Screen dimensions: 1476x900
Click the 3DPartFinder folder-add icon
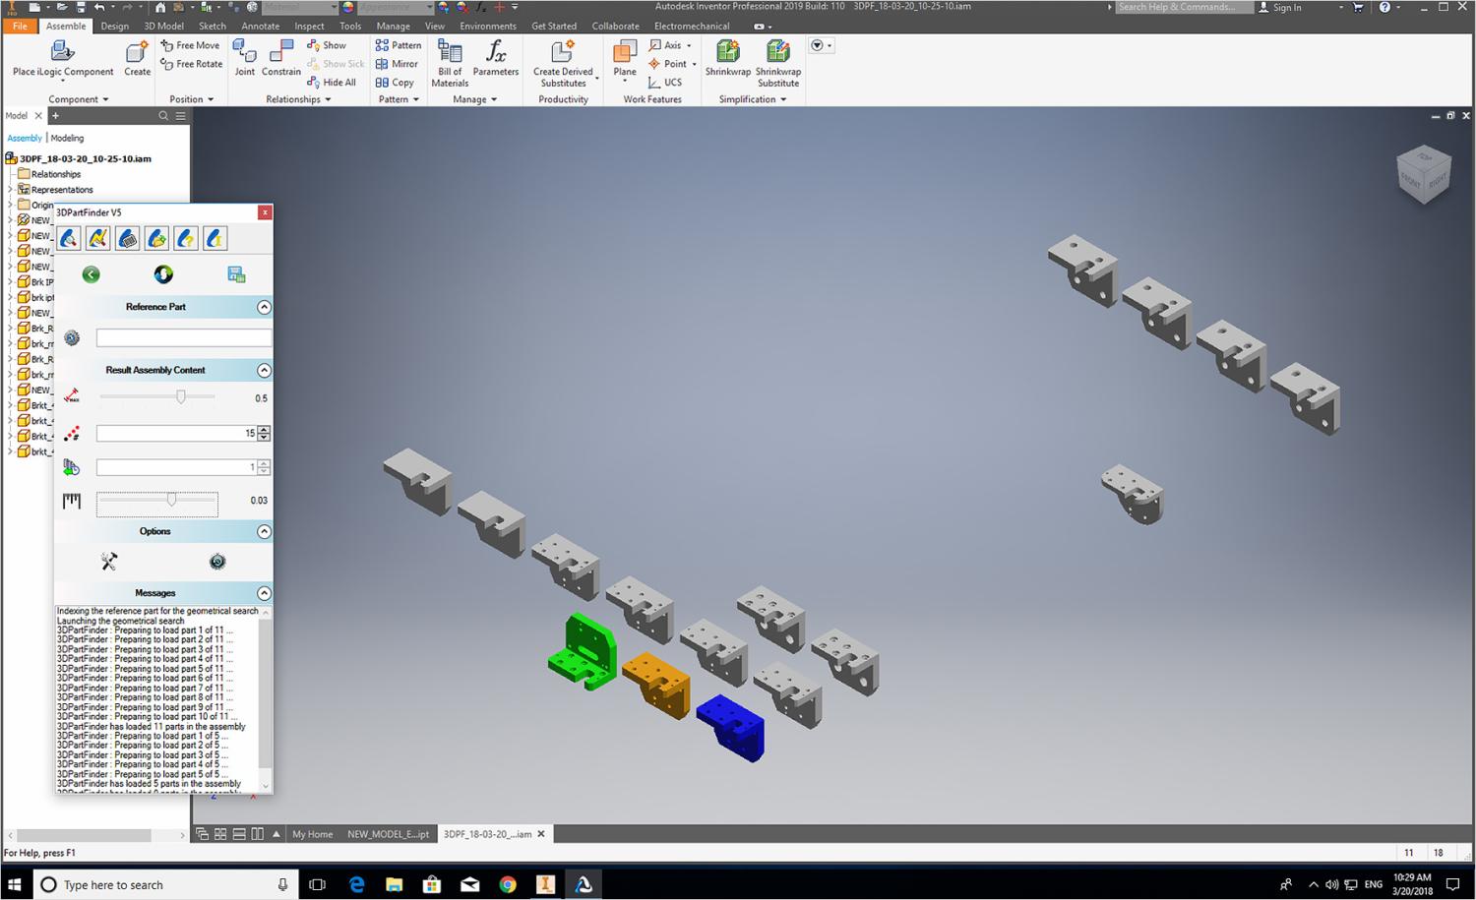tap(156, 238)
